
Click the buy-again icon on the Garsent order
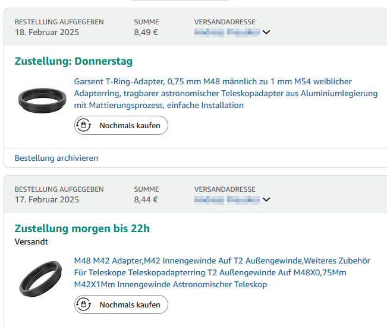[x=83, y=125]
